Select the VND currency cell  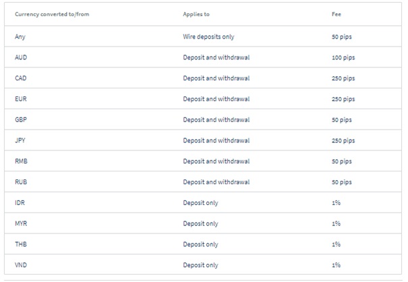pos(21,265)
